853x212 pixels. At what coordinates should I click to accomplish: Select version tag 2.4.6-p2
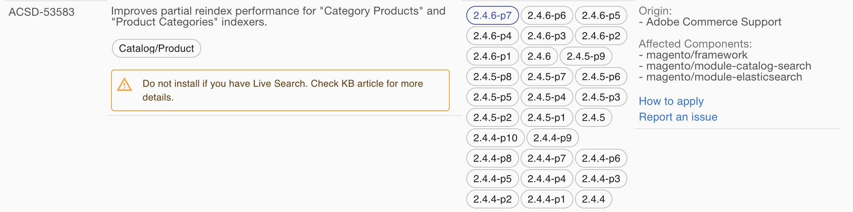pos(601,36)
